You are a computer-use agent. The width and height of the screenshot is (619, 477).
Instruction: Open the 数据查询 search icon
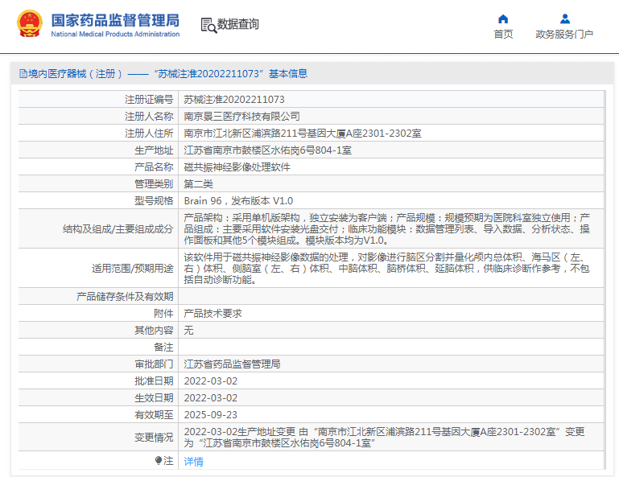(x=208, y=25)
